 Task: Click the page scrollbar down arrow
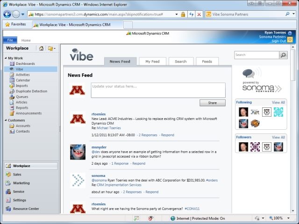293,211
